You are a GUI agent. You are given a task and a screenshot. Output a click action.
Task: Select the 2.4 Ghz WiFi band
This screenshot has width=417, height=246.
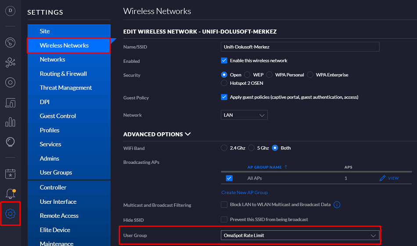(224, 148)
